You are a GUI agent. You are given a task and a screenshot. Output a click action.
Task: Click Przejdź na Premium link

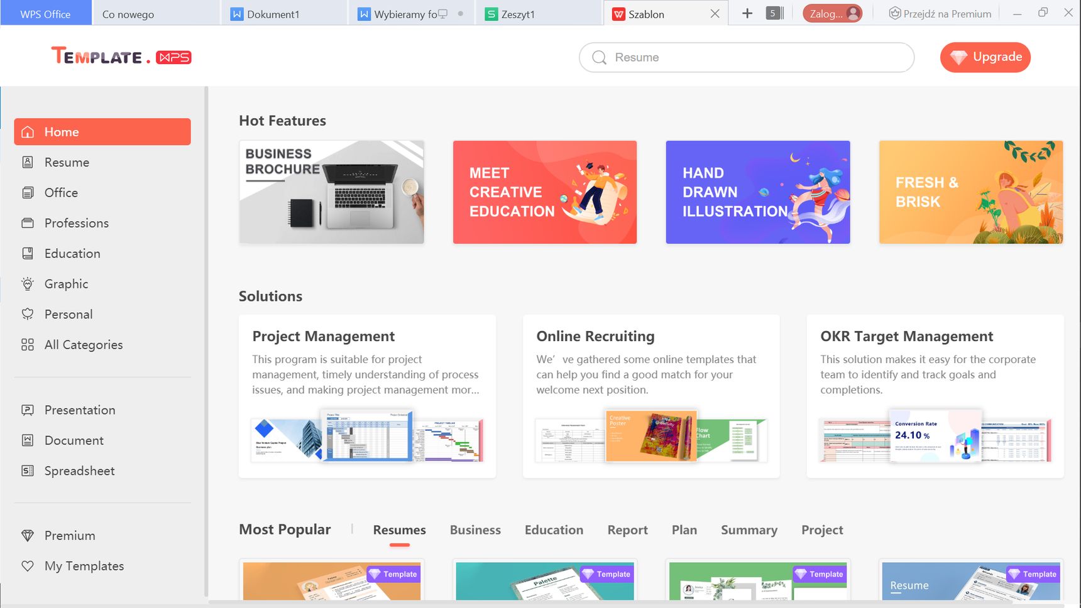[x=940, y=13]
